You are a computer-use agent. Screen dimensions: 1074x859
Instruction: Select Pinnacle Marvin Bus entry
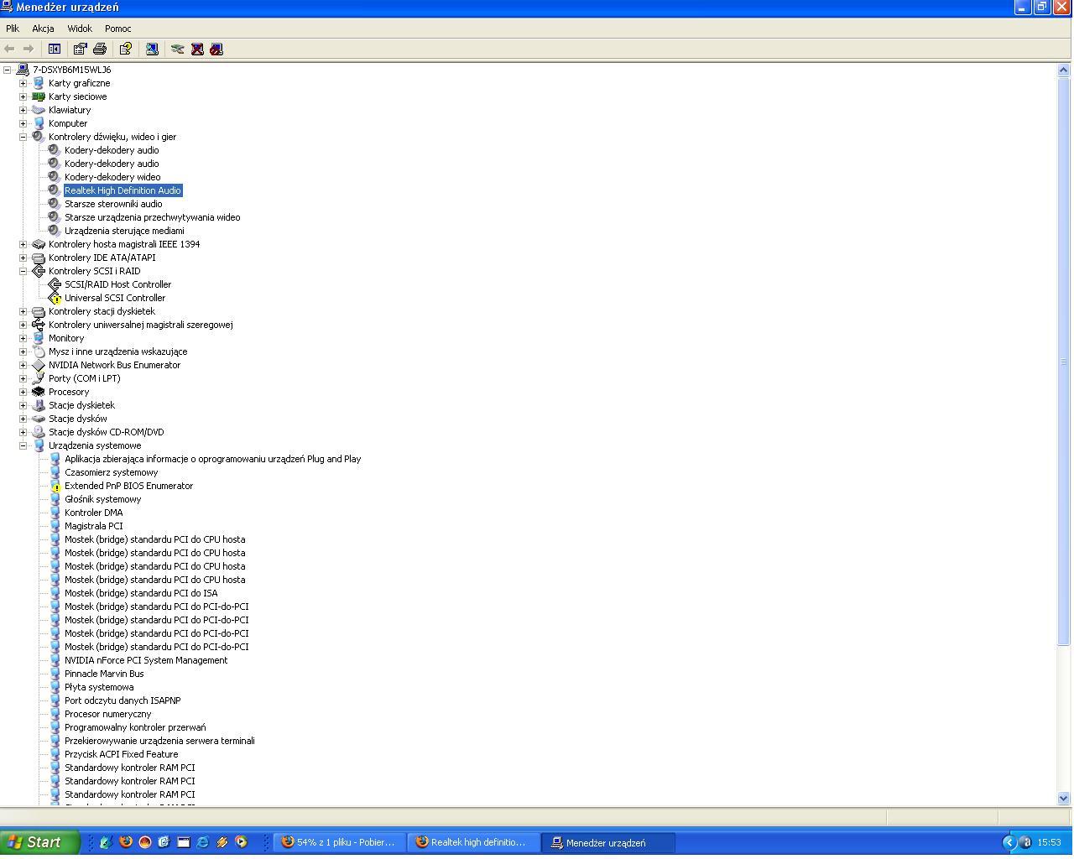[104, 674]
